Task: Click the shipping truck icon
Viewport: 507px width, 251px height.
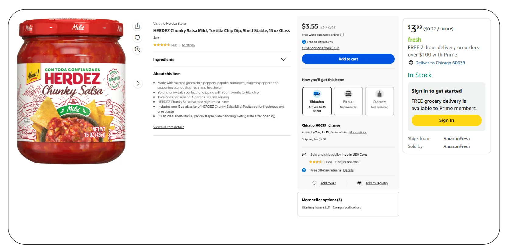Action: coord(317,93)
